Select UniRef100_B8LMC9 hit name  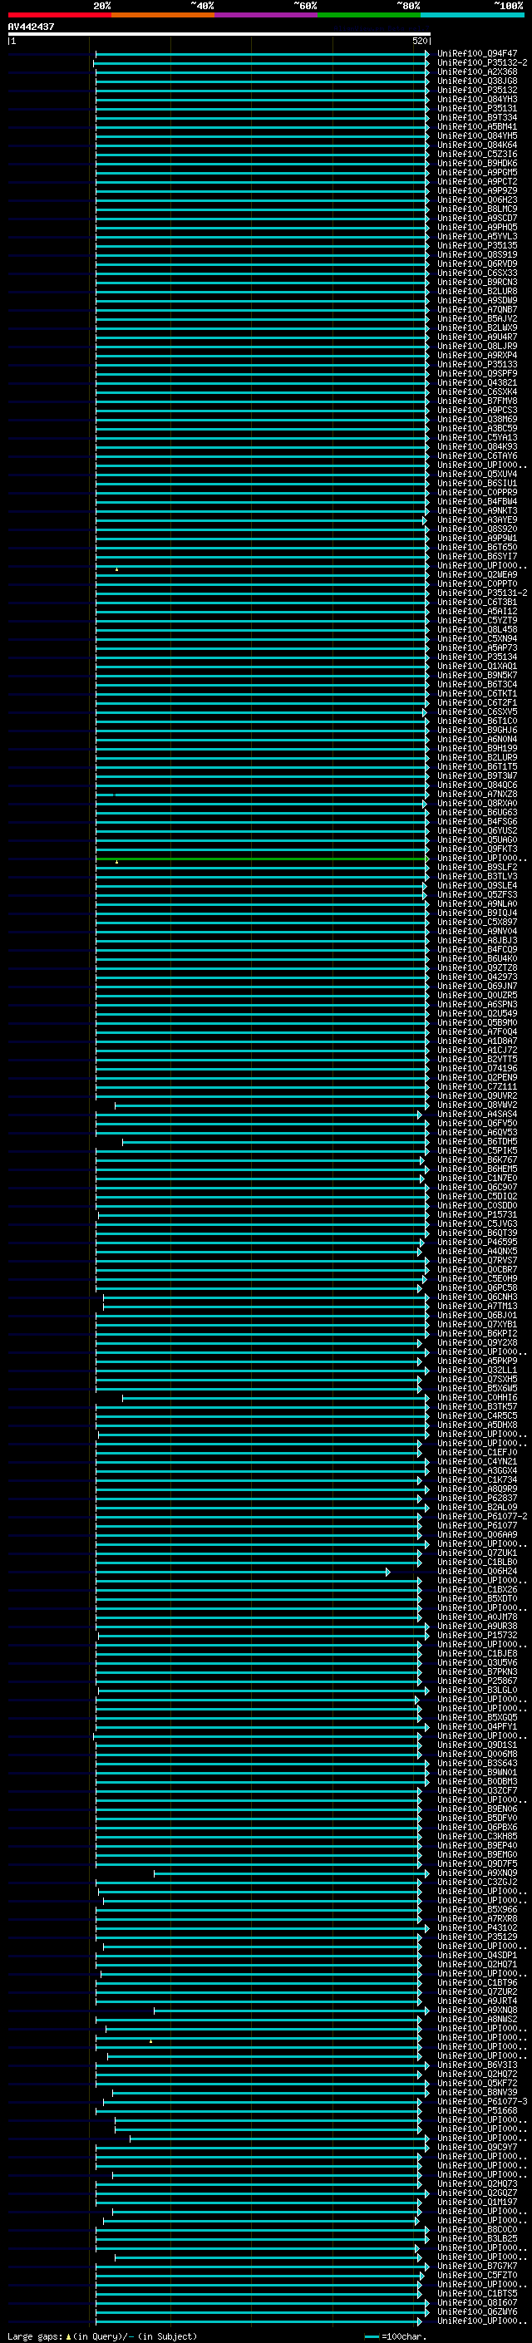[x=477, y=209]
